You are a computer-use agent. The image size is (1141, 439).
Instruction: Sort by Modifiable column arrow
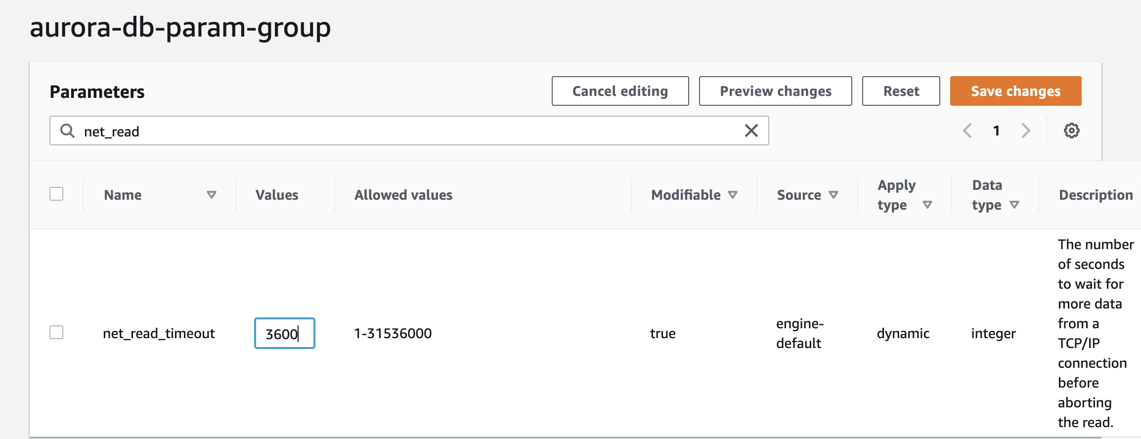[x=733, y=195]
